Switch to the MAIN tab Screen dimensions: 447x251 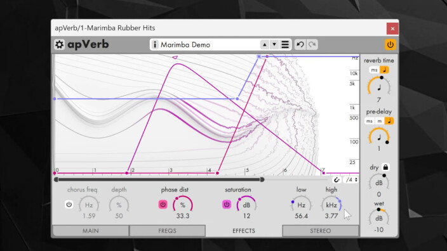pyautogui.click(x=91, y=231)
